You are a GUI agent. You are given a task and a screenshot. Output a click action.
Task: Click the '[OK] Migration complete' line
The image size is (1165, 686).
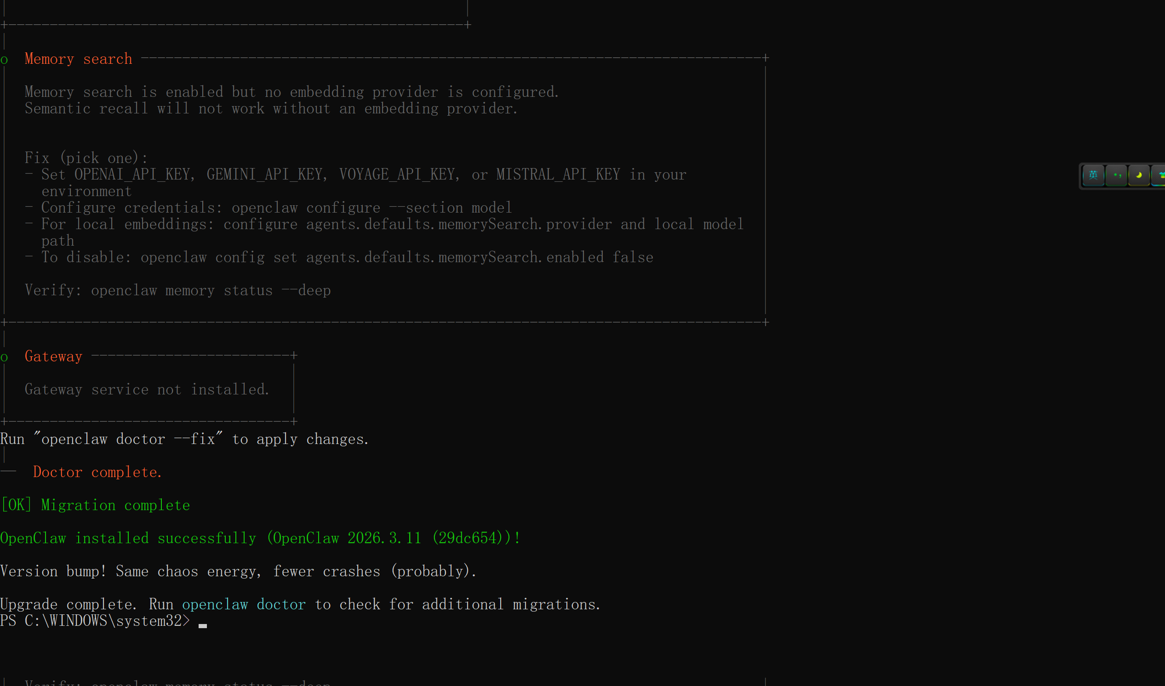(x=95, y=505)
